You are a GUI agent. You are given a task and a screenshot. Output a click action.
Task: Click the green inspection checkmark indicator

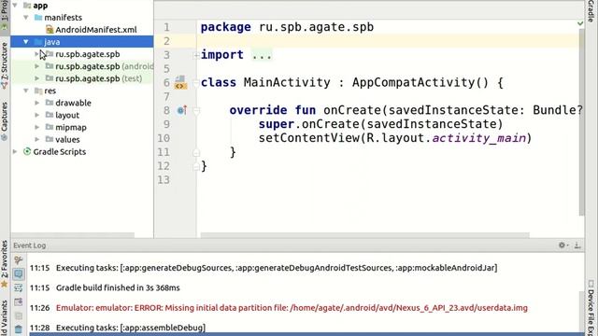[580, 23]
